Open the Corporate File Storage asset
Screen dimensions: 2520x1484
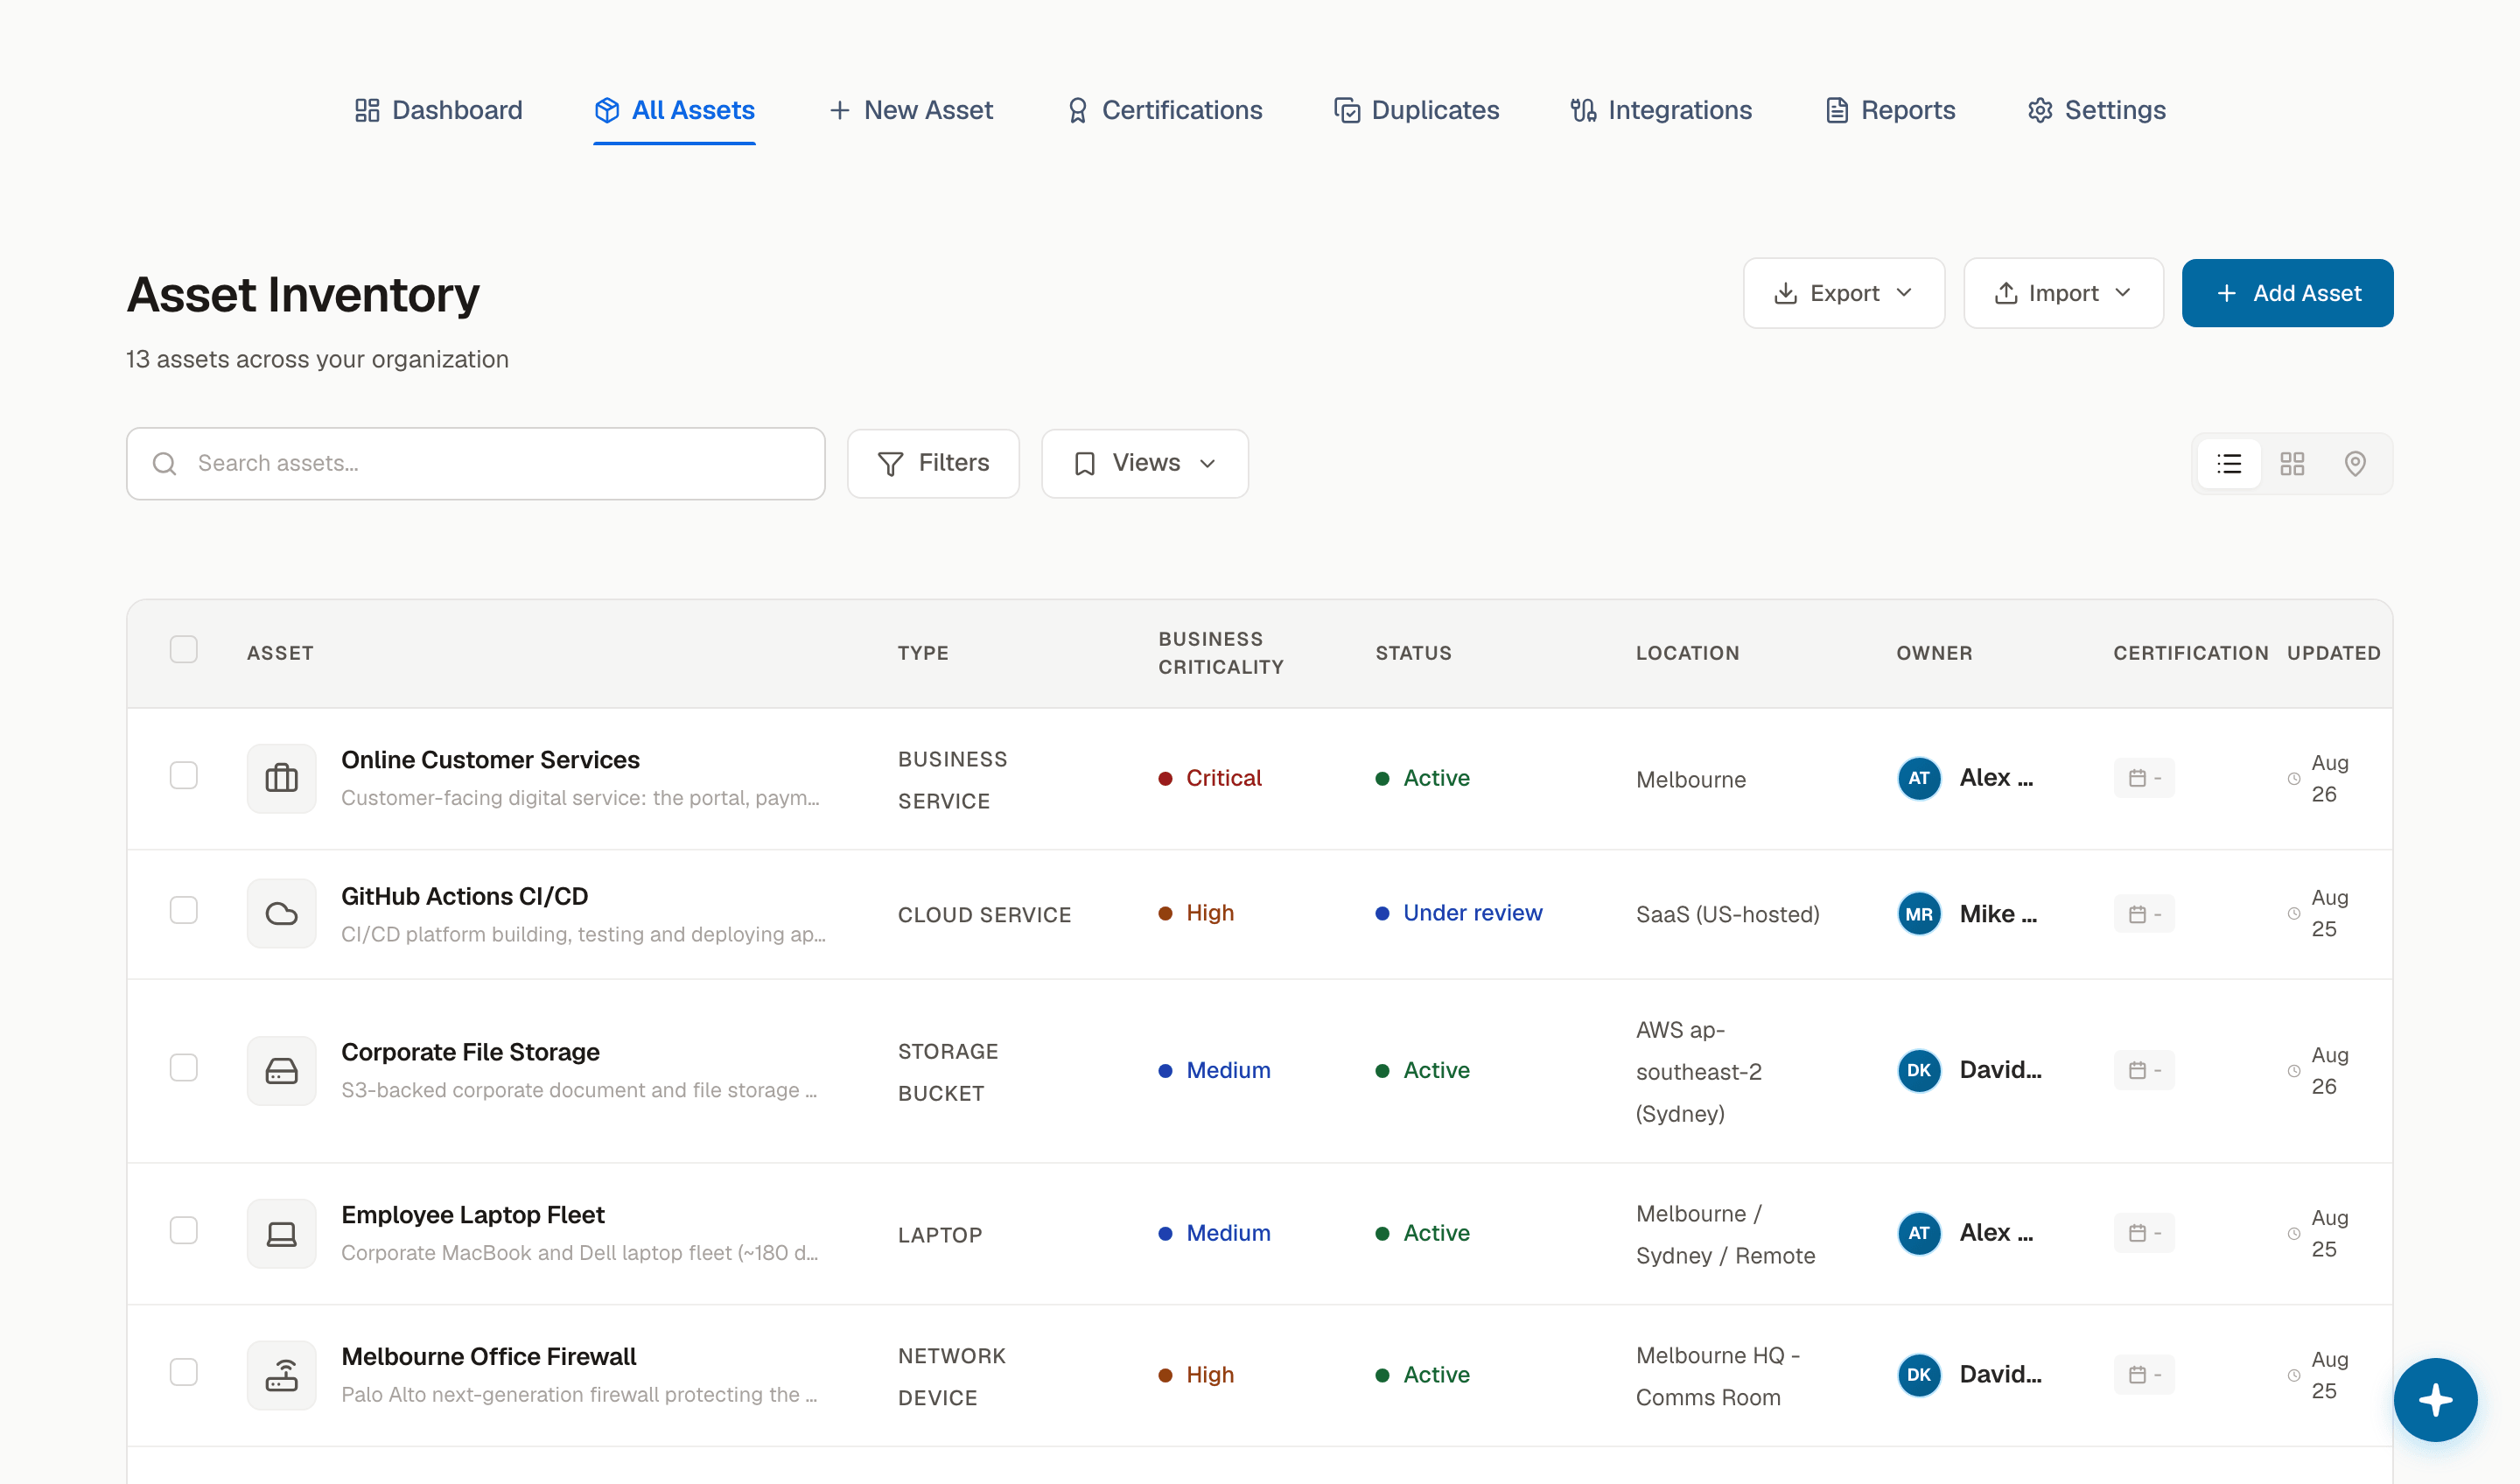470,1053
